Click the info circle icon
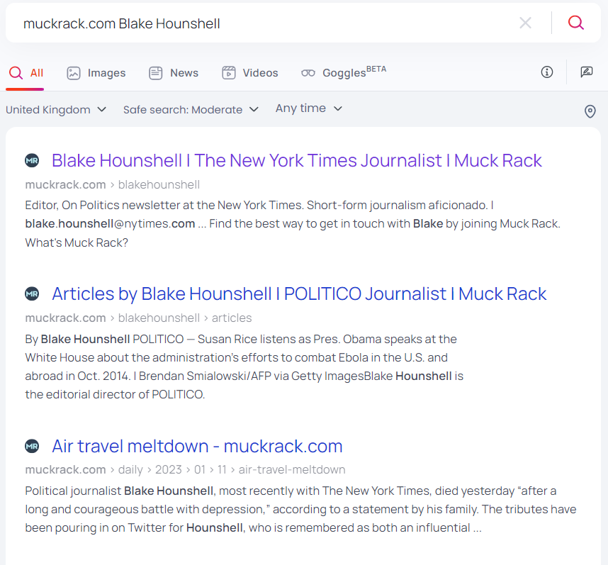Viewport: 608px width, 565px height. tap(547, 72)
